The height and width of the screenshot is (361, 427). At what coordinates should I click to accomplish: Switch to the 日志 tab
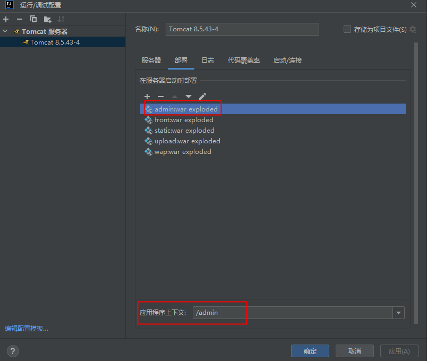[208, 61]
